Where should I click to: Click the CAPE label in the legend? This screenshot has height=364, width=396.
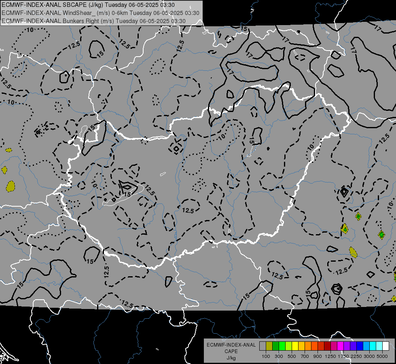pyautogui.click(x=231, y=351)
